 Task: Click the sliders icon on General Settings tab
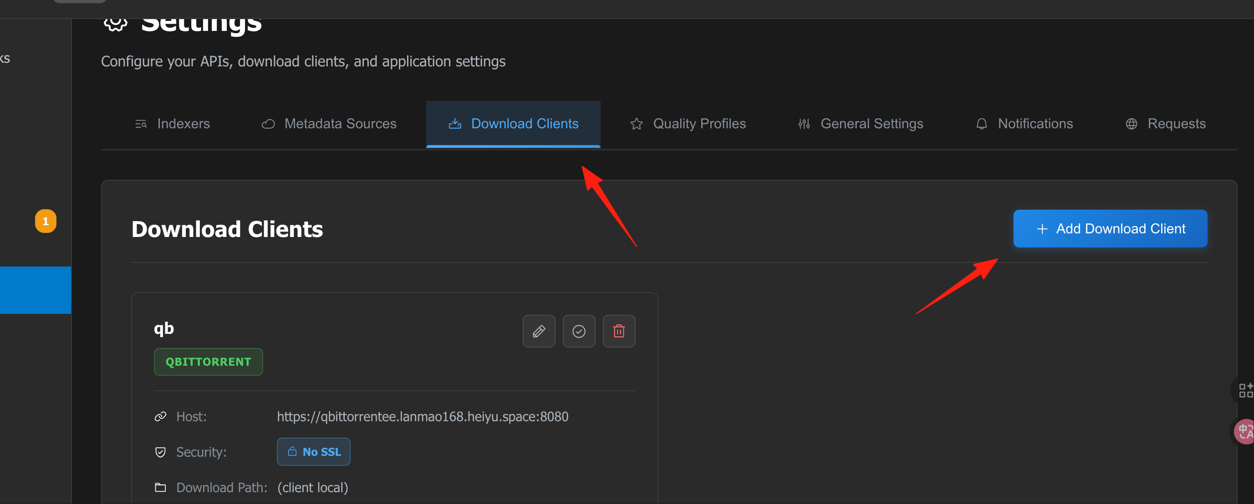click(804, 124)
